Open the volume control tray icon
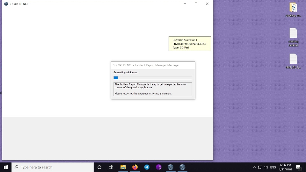This screenshot has height=172, width=306. (x=266, y=167)
